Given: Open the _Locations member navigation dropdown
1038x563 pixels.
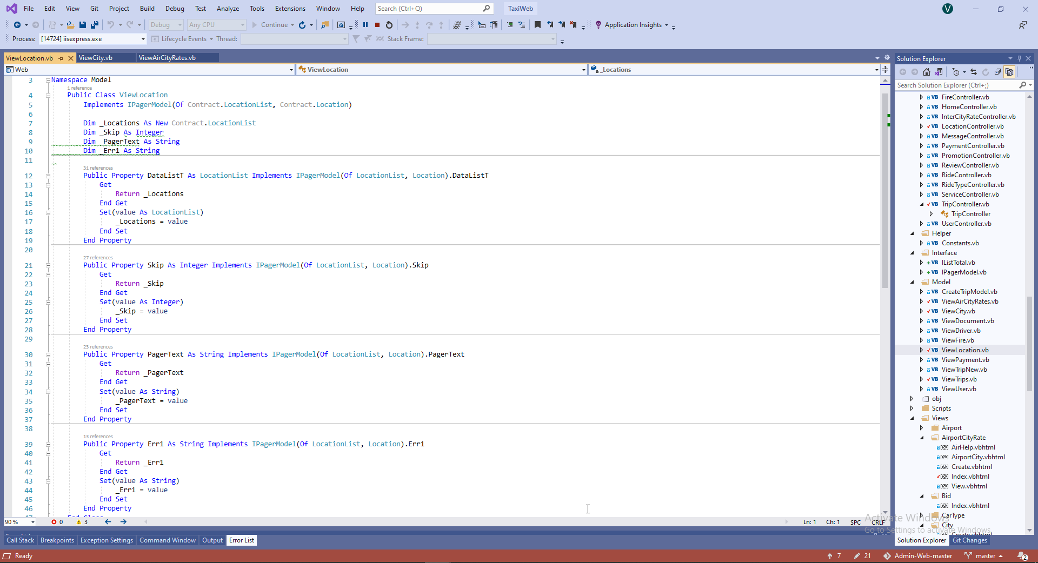Looking at the screenshot, I should point(734,70).
